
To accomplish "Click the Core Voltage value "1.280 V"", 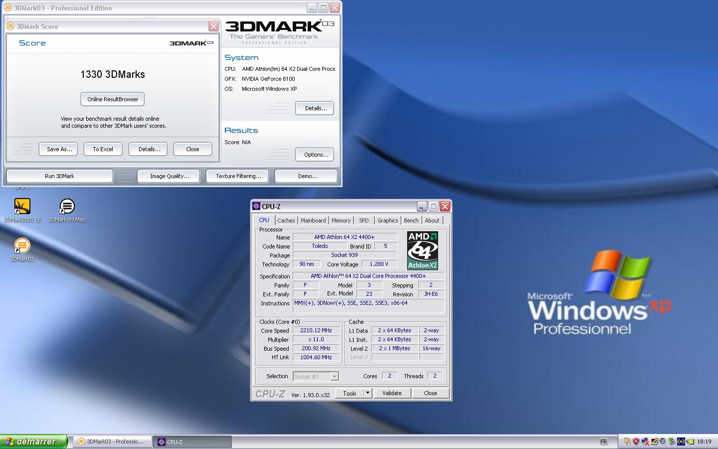I will [x=379, y=264].
